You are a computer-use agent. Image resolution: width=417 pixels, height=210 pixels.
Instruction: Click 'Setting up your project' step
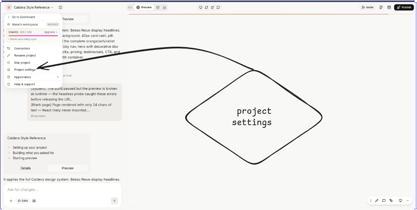pos(30,147)
